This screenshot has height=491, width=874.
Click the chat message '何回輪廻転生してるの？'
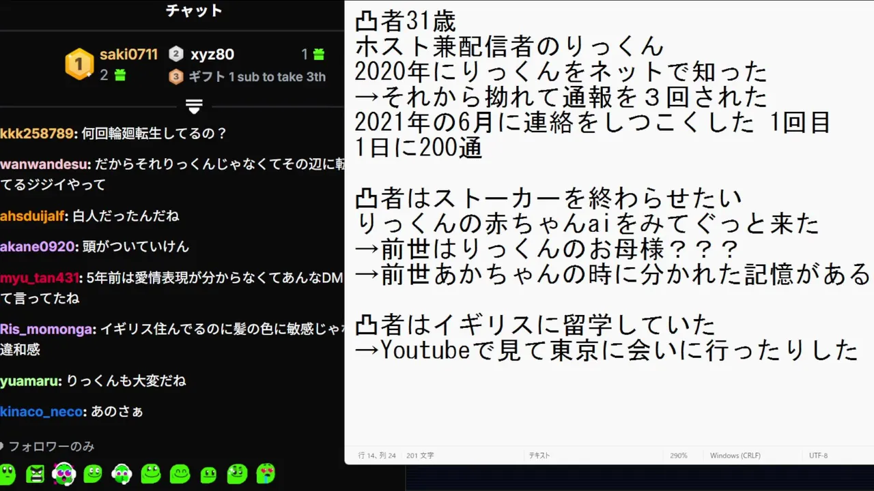tap(154, 134)
